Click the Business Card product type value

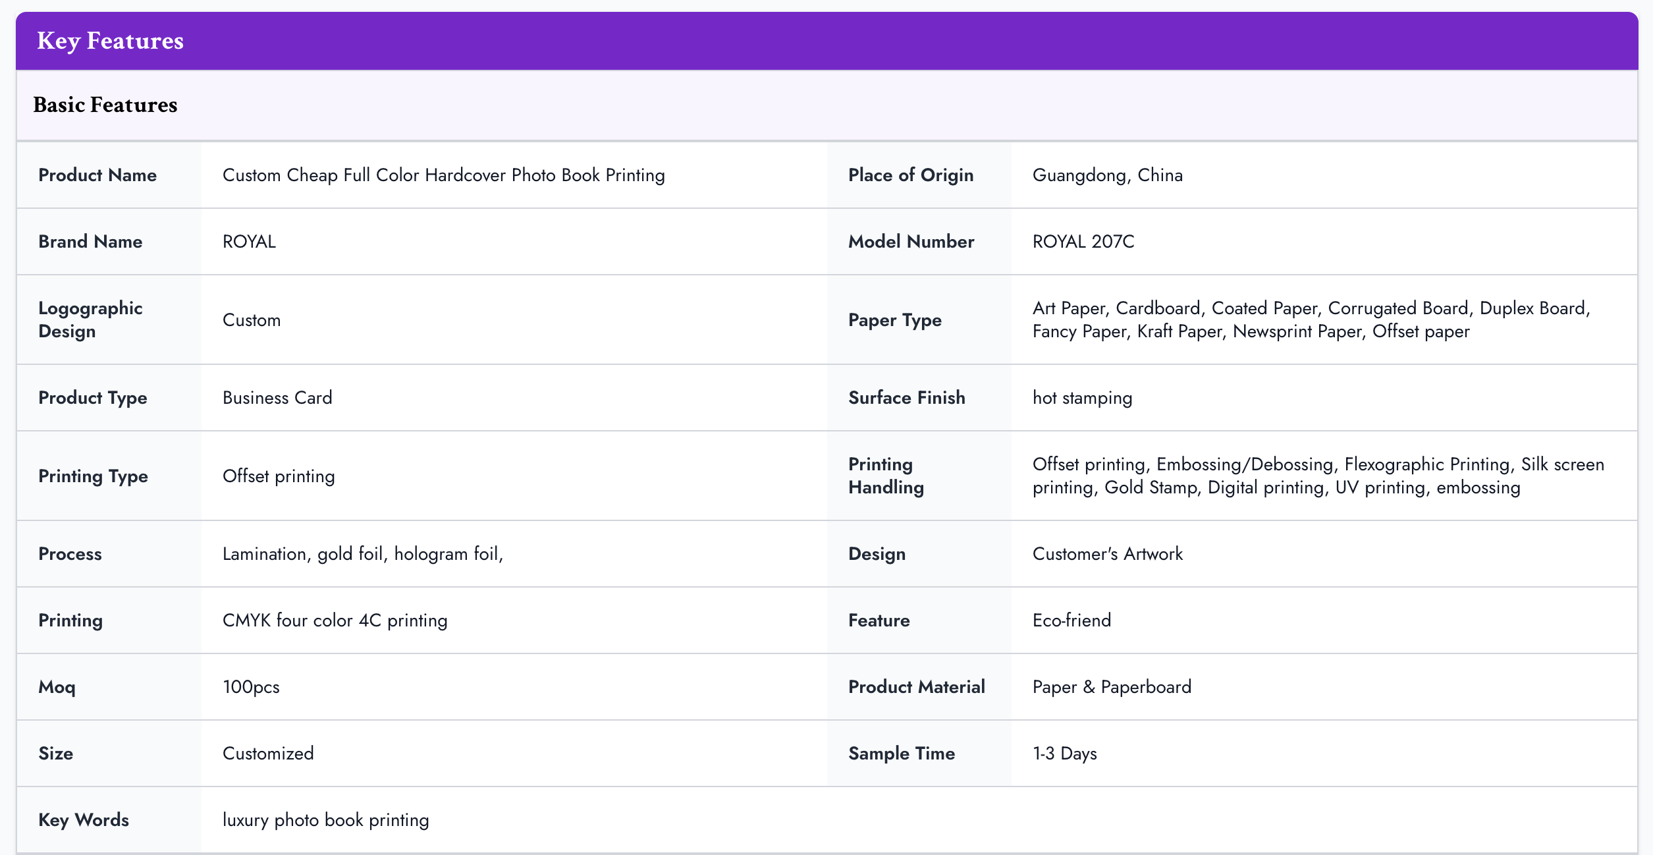[277, 398]
